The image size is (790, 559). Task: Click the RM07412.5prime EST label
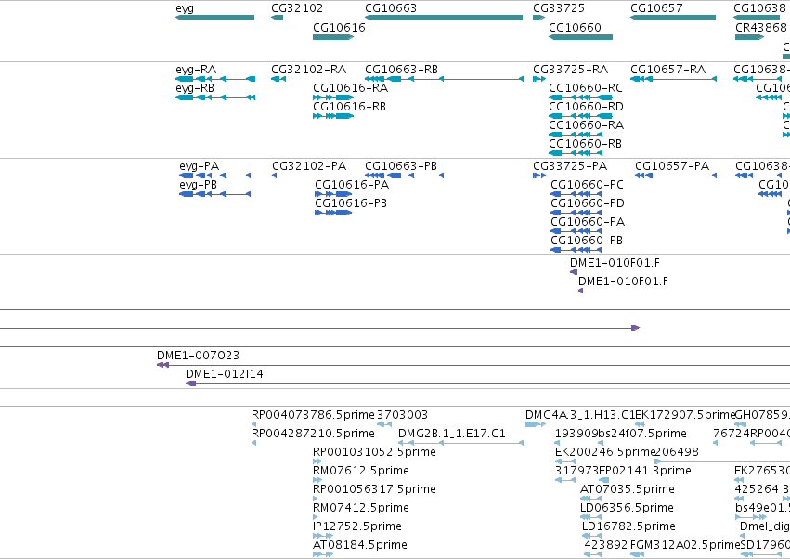point(361,508)
